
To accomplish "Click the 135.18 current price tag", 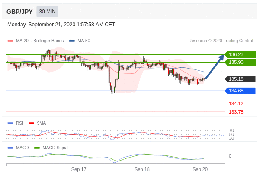I will coord(240,79).
